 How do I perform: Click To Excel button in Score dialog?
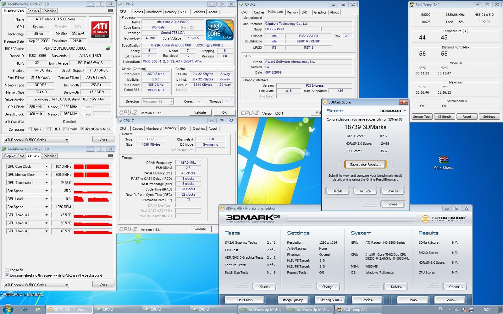(x=365, y=191)
